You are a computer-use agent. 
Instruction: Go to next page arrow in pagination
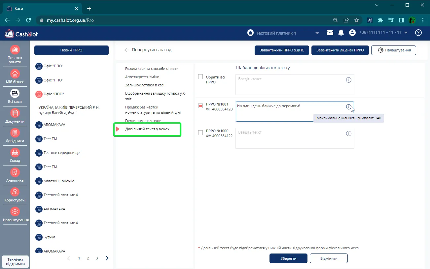107,258
